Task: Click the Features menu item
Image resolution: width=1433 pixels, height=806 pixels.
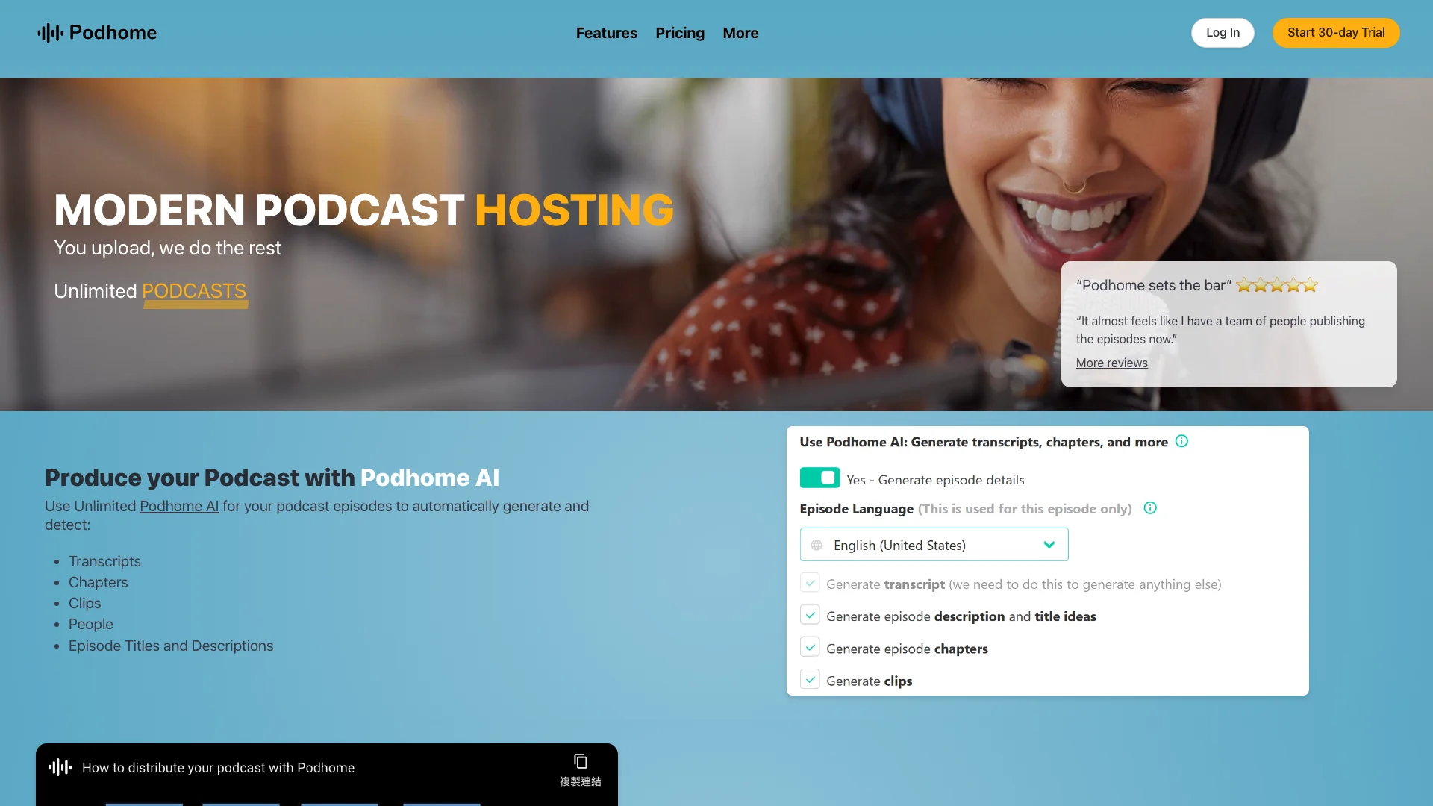Action: (x=608, y=33)
